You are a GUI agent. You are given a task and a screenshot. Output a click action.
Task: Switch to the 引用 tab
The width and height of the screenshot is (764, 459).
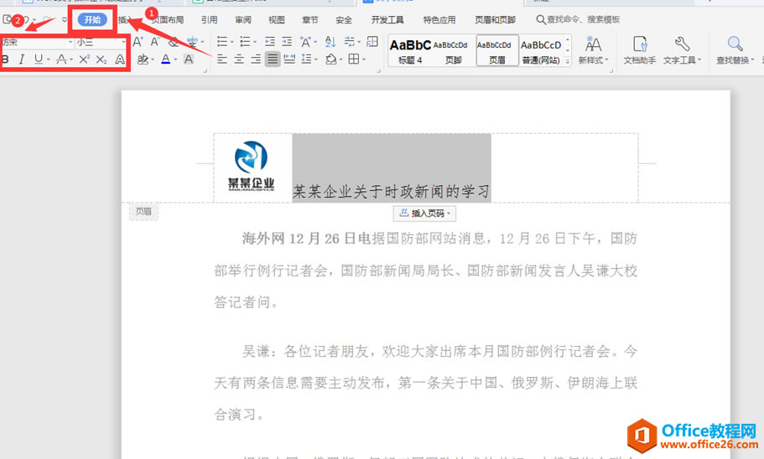coord(209,20)
